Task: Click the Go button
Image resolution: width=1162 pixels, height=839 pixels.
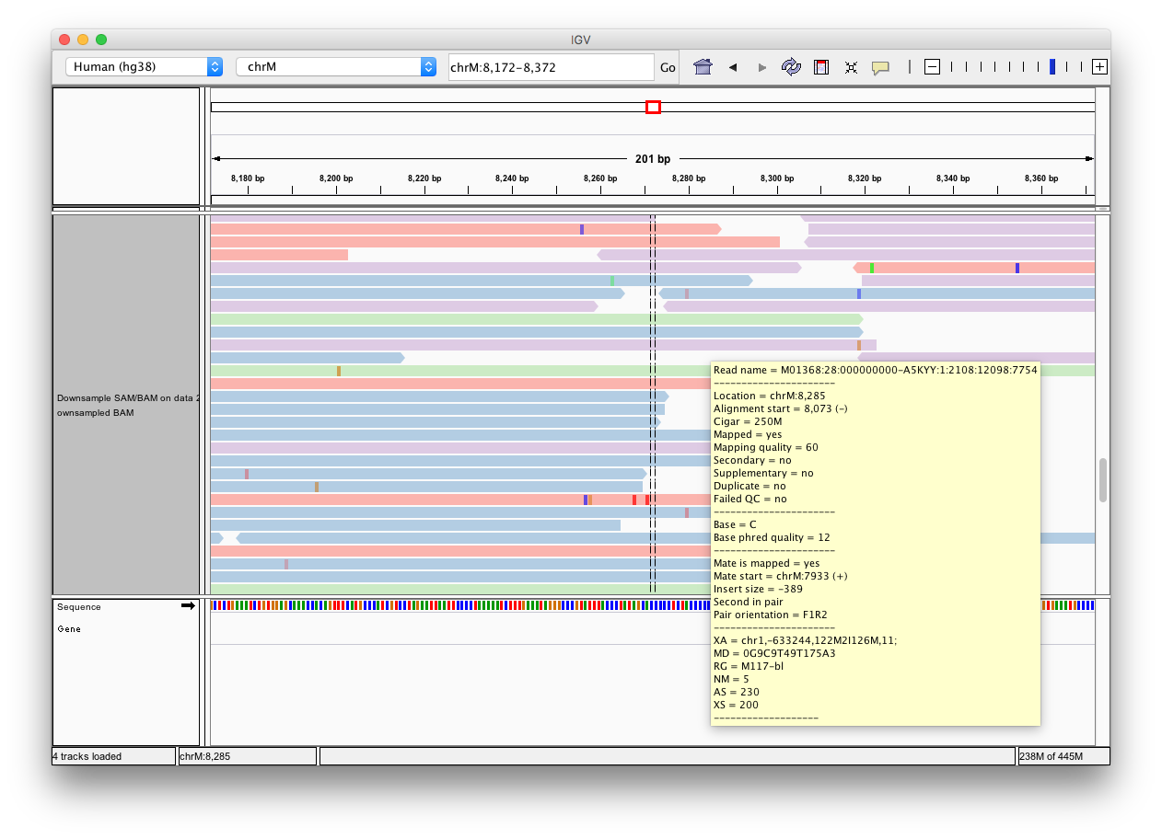Action: click(668, 67)
